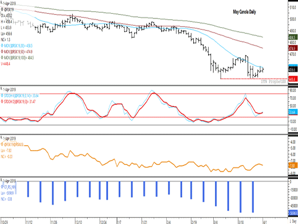
Task: Click the H = 458.4 high value
Action: pyautogui.click(x=7, y=22)
